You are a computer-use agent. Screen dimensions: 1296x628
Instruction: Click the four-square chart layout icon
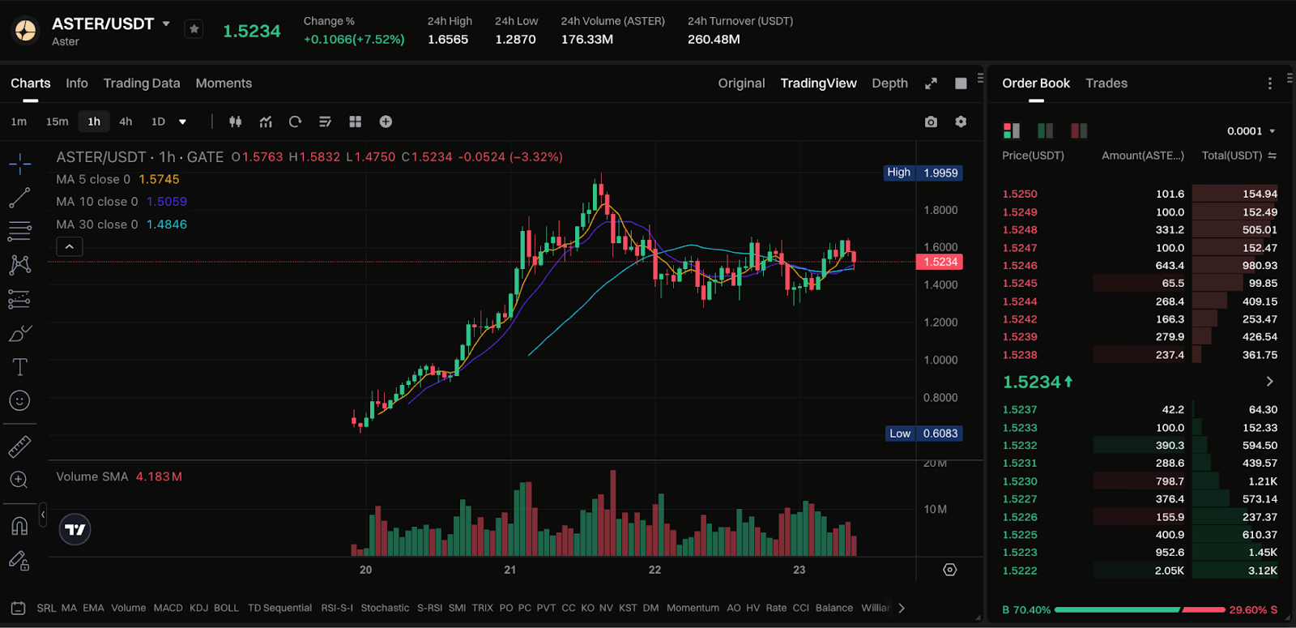pos(355,122)
